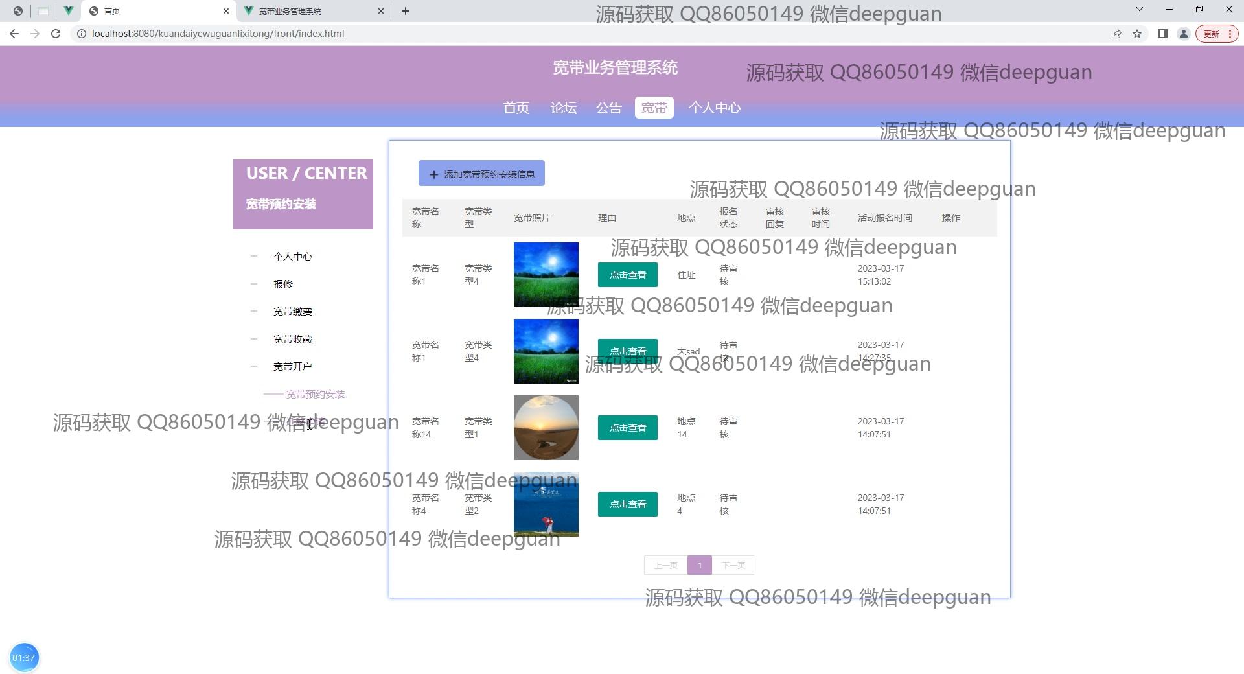Reload the current page
The width and height of the screenshot is (1244, 674).
[x=56, y=34]
